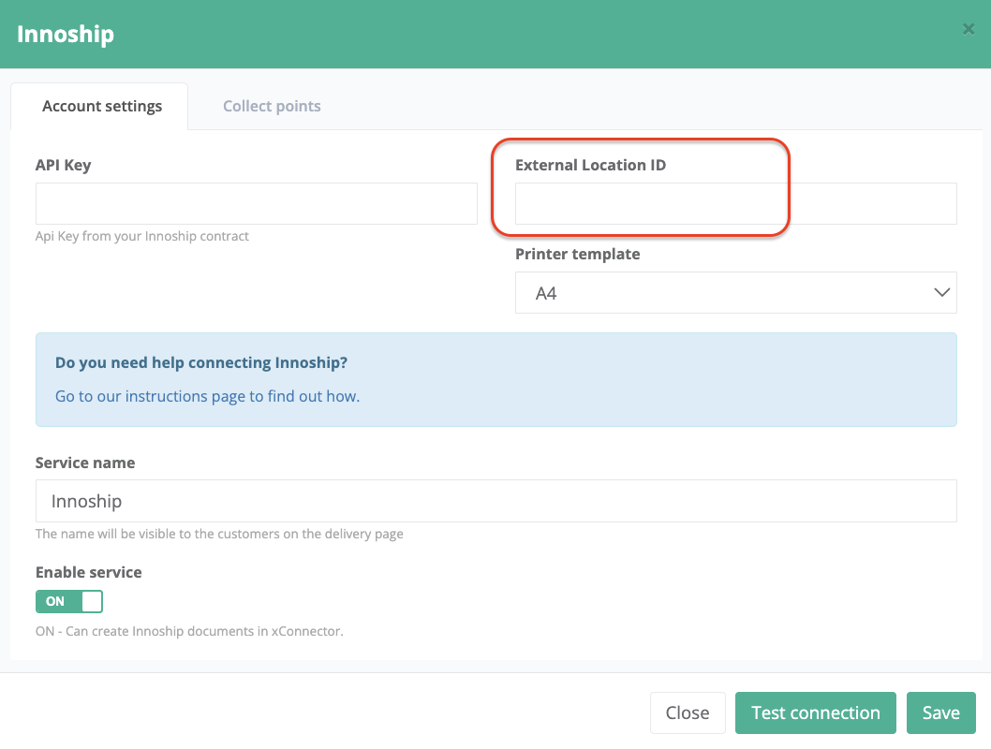Switch to the Collect points tab
The width and height of the screenshot is (991, 749).
click(x=272, y=106)
